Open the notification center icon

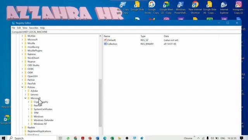(x=241, y=138)
